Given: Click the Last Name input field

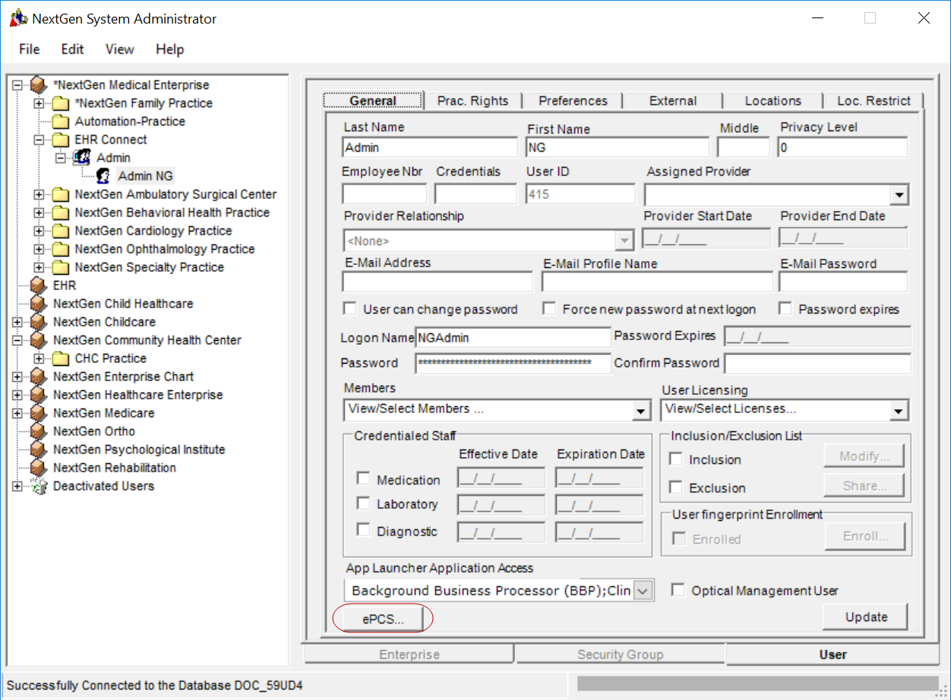Looking at the screenshot, I should (x=431, y=147).
